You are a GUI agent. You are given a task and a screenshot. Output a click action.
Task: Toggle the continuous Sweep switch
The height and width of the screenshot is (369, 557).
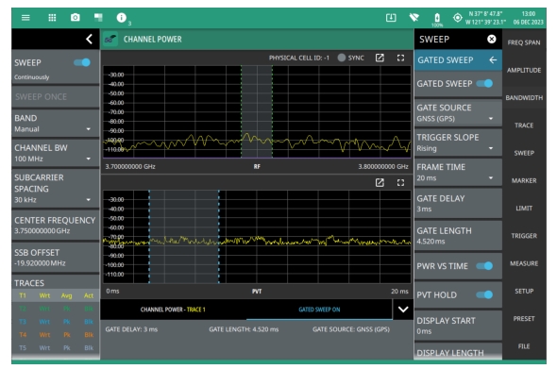point(82,62)
